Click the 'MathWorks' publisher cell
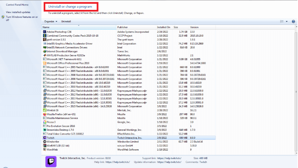Screen dimensions: 298x168 124,55
